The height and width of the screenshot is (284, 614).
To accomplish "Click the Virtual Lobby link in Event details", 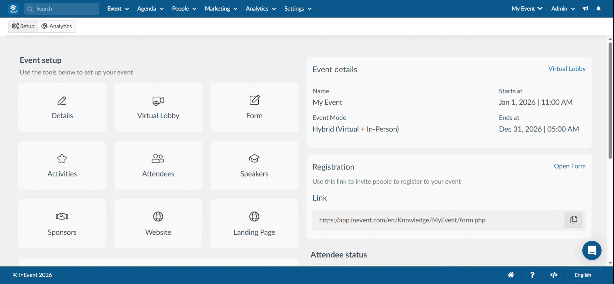I will [x=567, y=69].
